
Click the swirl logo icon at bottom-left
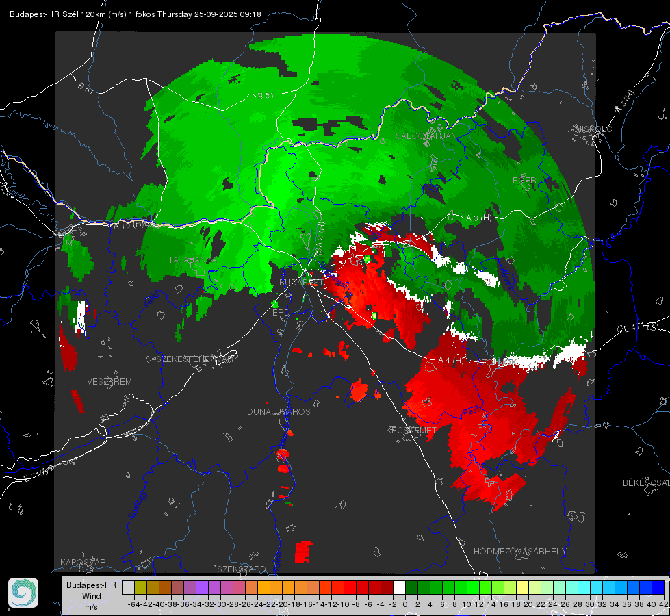point(23,593)
